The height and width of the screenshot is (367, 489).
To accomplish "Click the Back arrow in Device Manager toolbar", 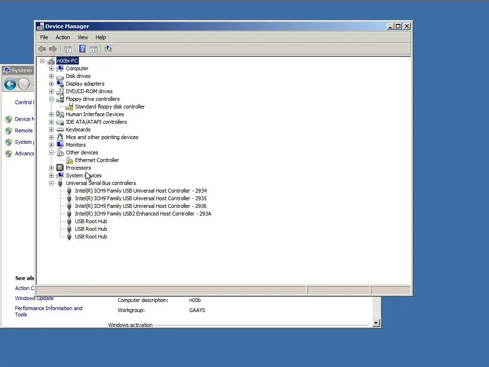I will click(x=42, y=49).
